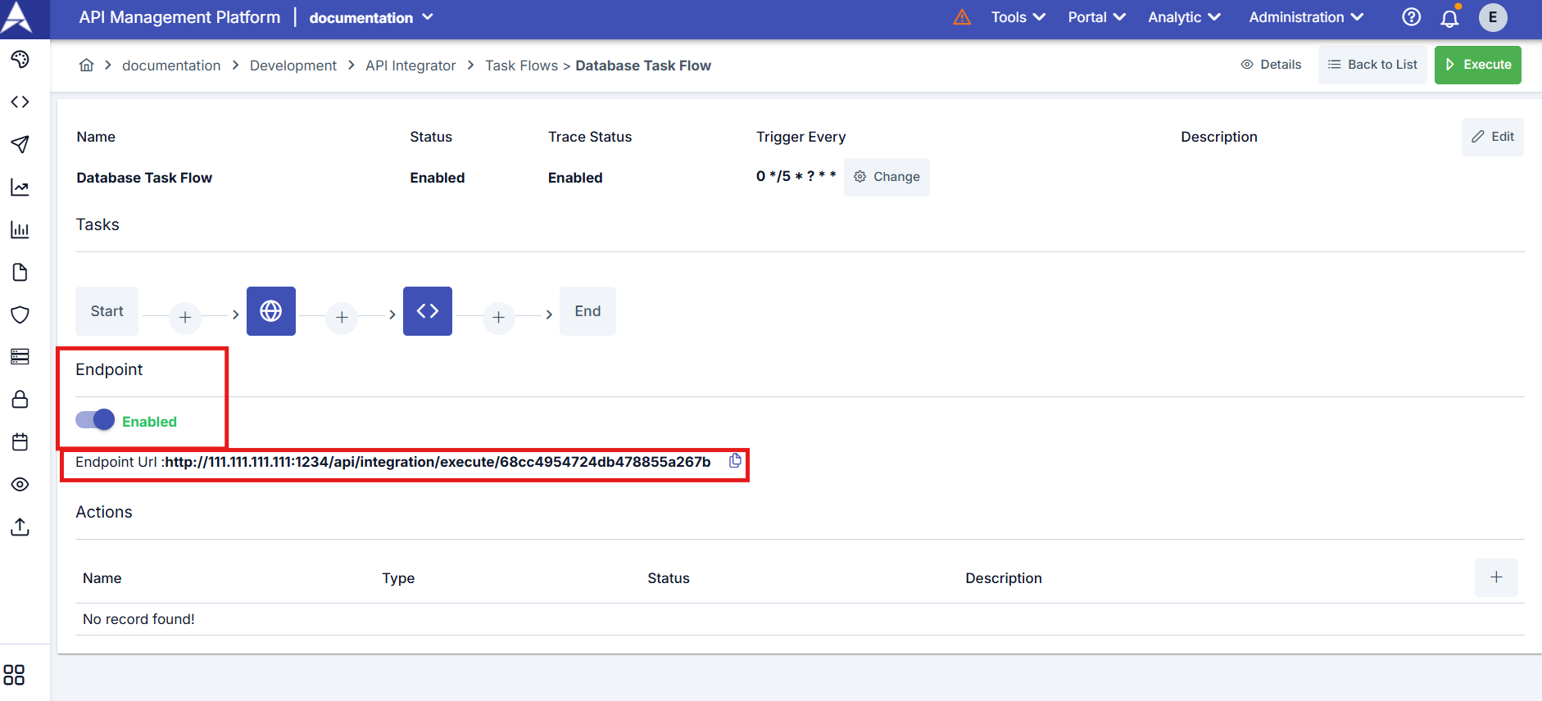Select the endpoint URL text
Screen dimensions: 1542x701
tap(438, 462)
